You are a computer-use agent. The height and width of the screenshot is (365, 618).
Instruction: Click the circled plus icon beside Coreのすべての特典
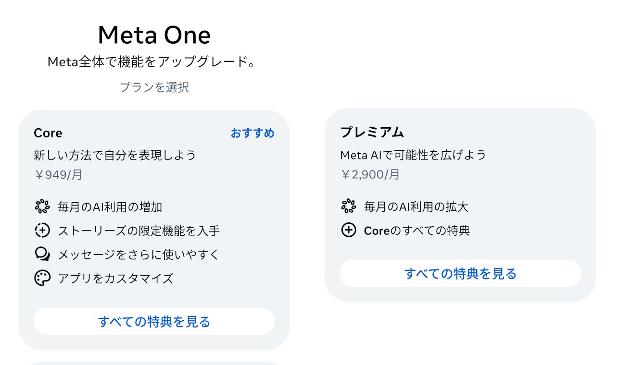click(349, 231)
